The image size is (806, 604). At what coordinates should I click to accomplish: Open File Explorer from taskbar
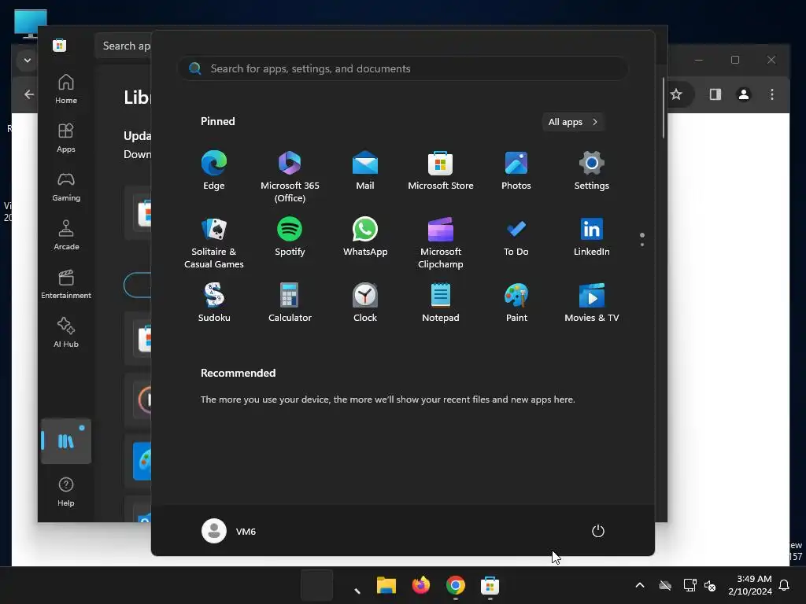[386, 585]
